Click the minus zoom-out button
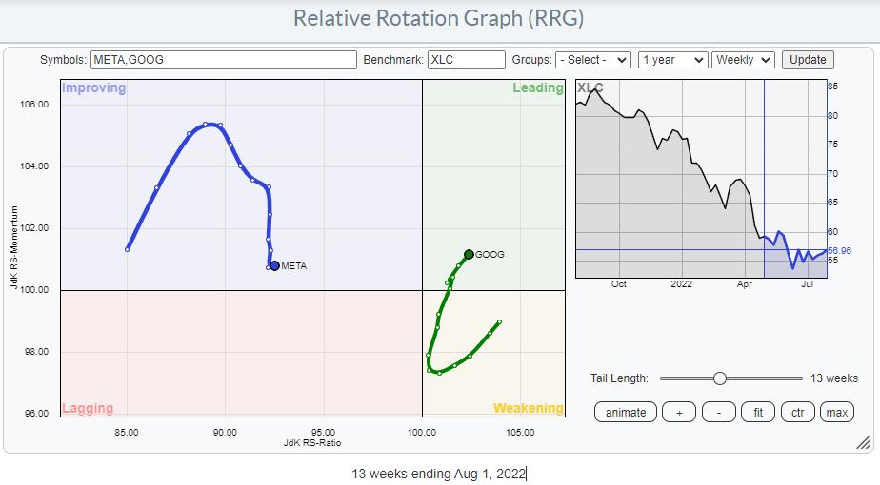The image size is (880, 485). [x=718, y=412]
